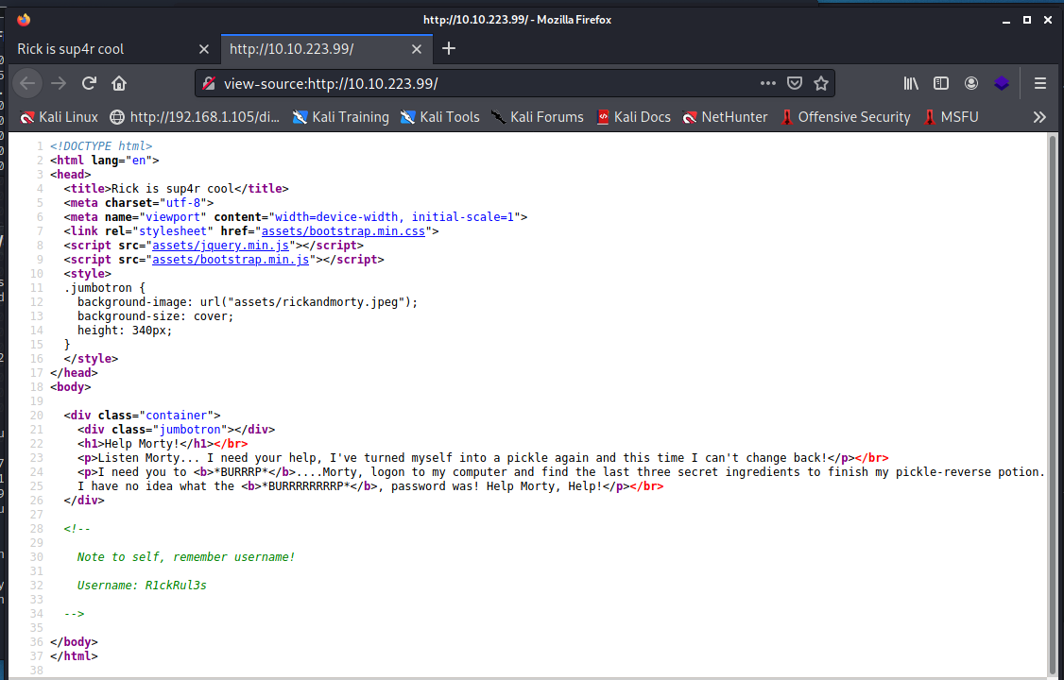1064x680 pixels.
Task: Open the Library icon in toolbar
Action: 911,83
